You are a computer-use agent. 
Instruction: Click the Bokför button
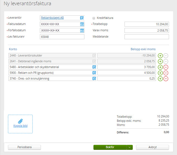110,147
